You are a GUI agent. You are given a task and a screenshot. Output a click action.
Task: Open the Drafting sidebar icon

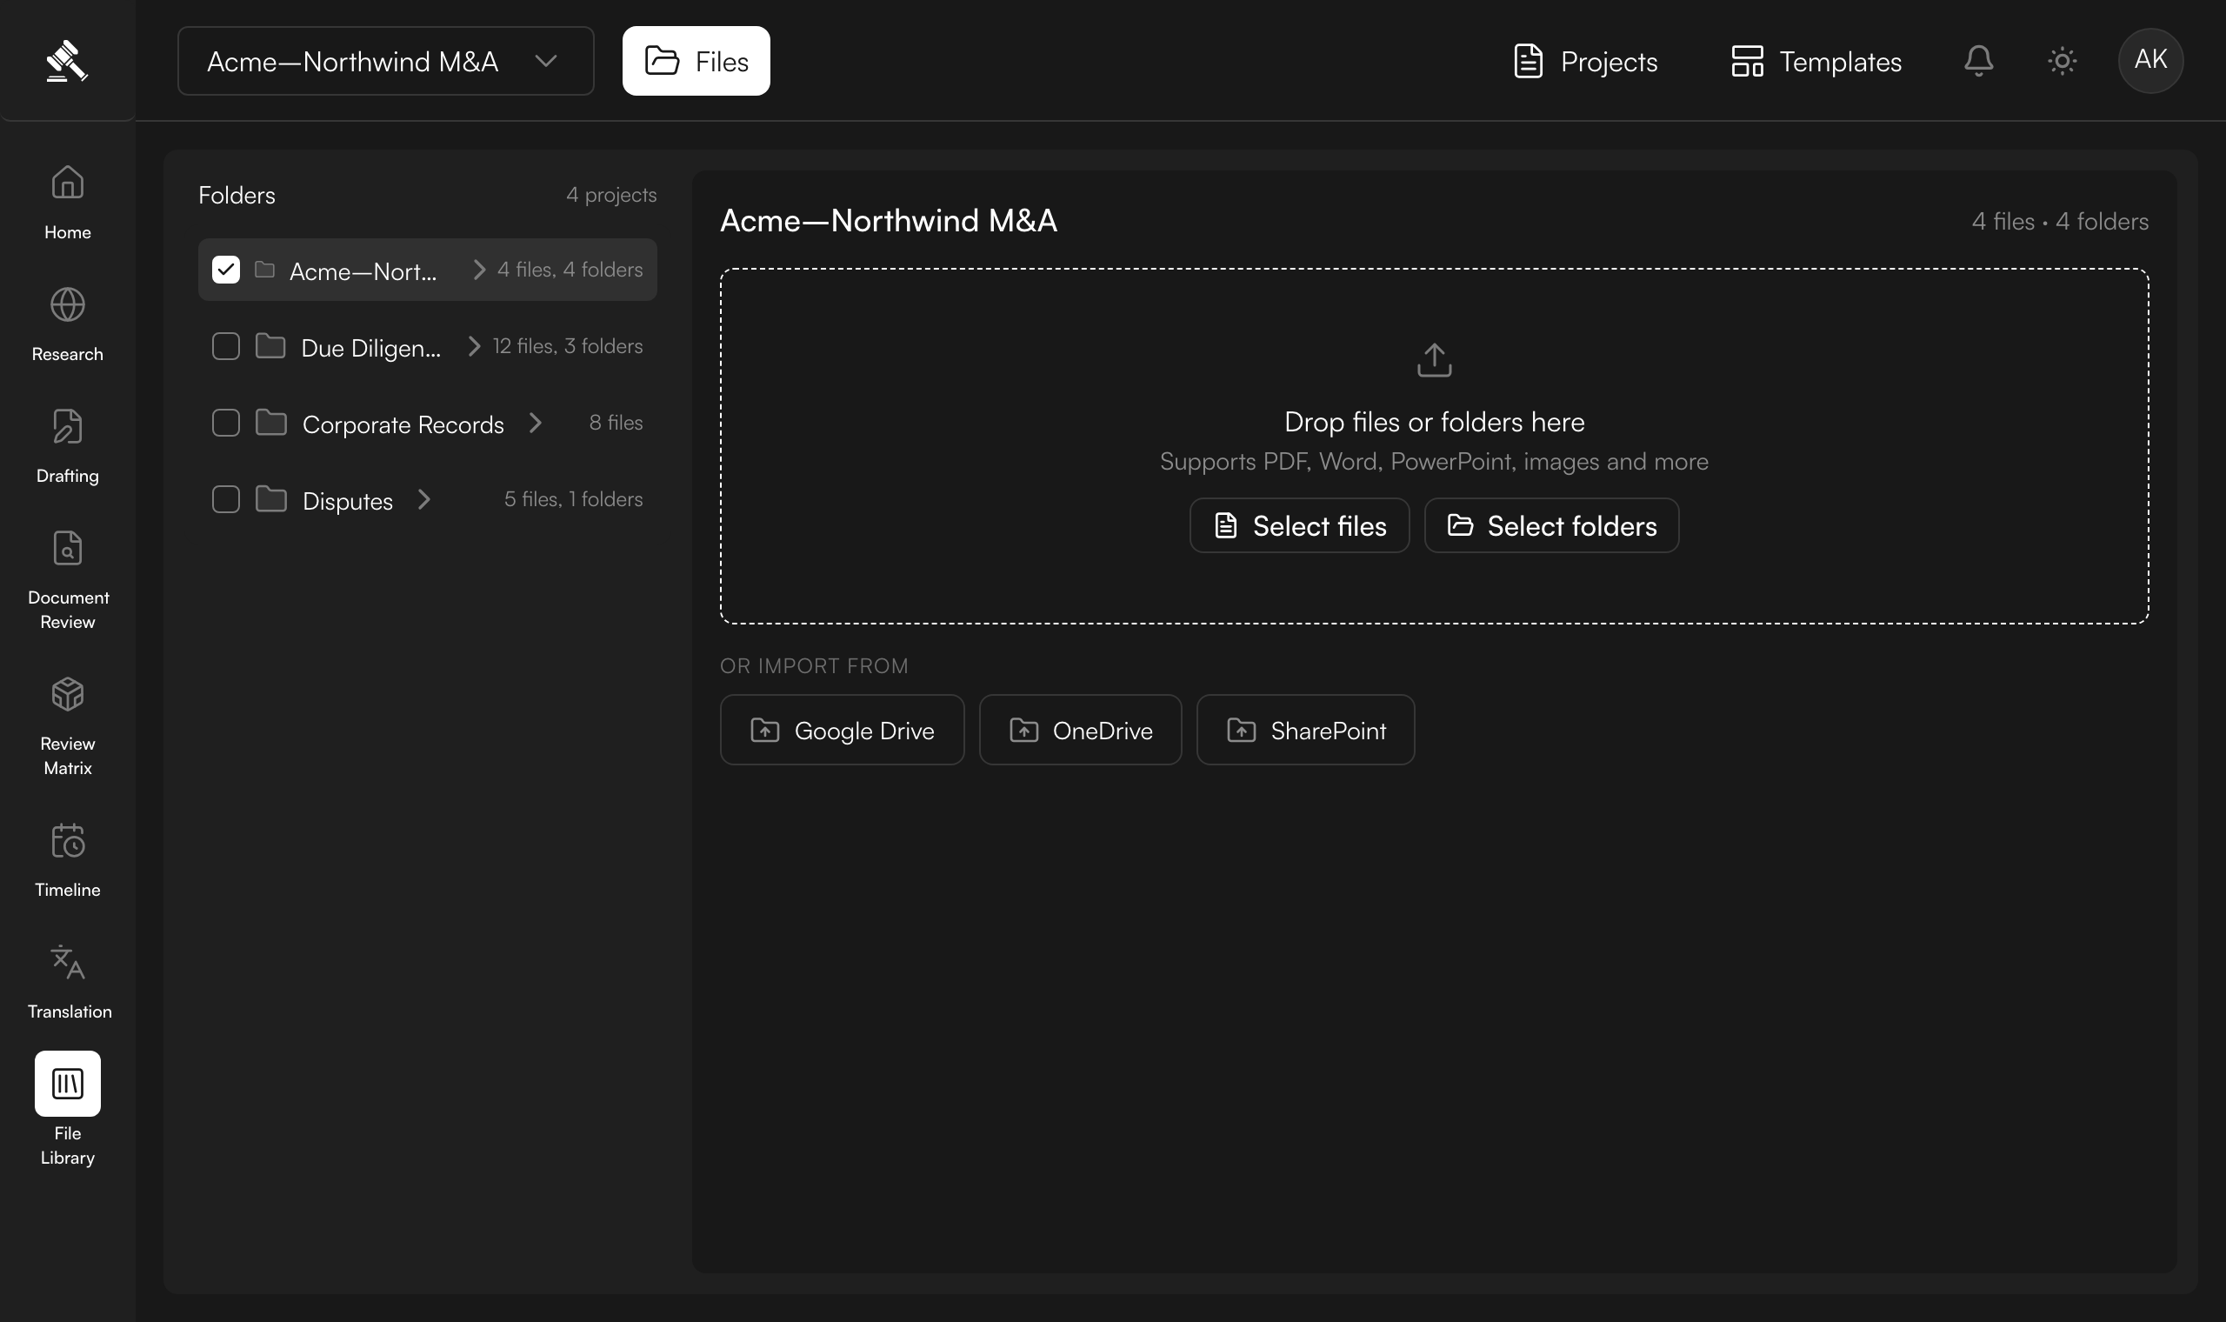click(x=68, y=427)
